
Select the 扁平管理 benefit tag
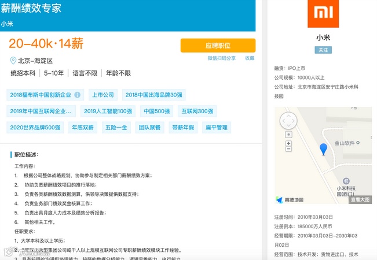[x=217, y=127]
